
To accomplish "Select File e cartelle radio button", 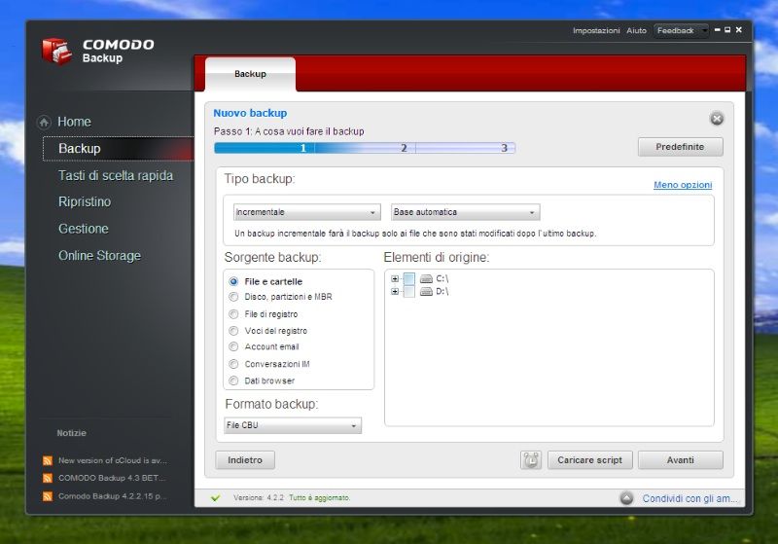I will [x=233, y=281].
